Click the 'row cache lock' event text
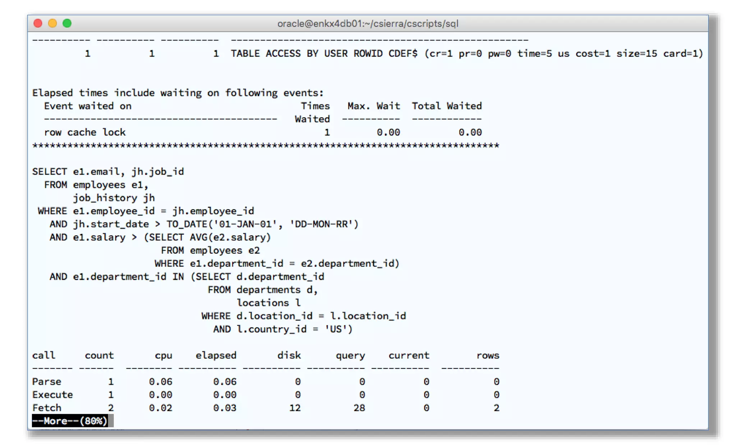 tap(84, 132)
